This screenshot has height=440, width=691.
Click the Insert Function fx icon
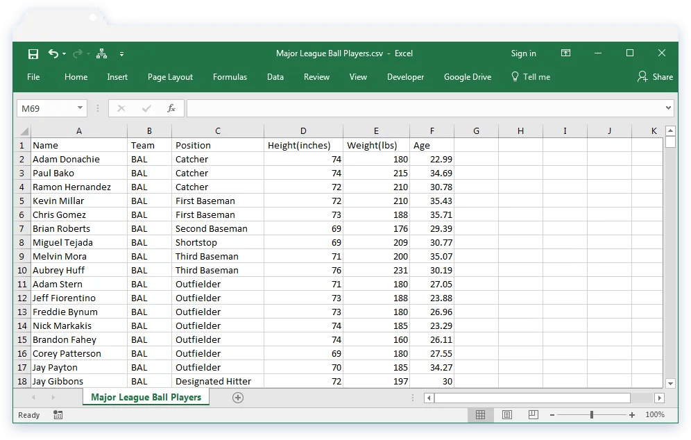pos(171,108)
